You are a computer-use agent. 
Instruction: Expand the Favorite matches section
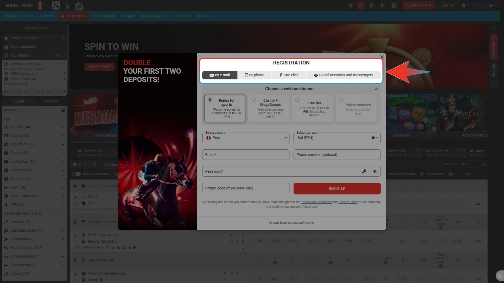63,38
